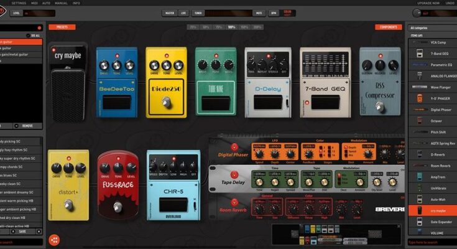
Task: Open the TUNER
Action: point(198,13)
